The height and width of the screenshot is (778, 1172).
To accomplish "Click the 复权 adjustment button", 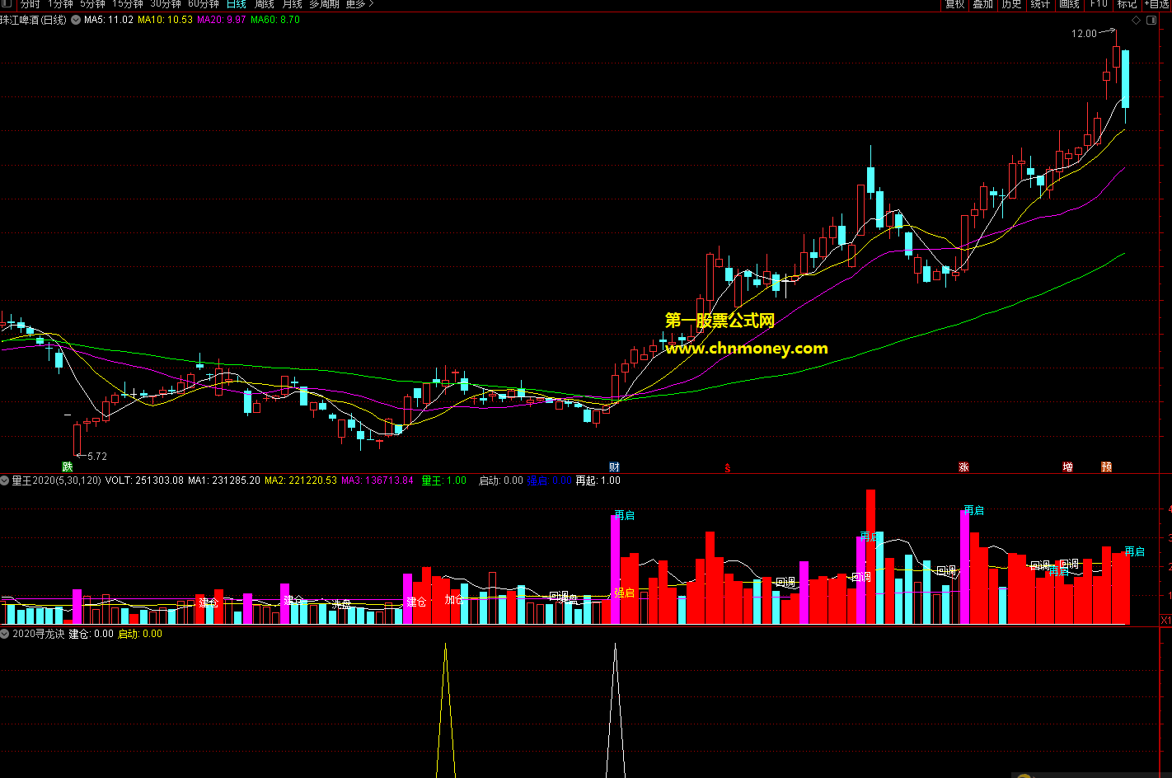I will point(954,4).
